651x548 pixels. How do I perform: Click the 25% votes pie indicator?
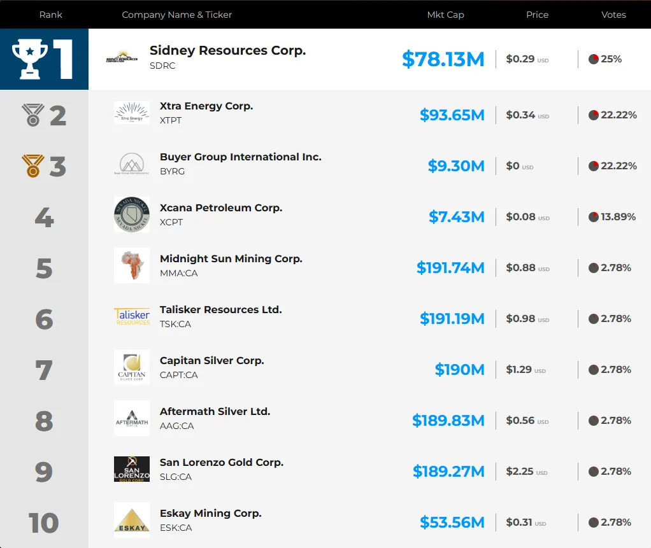593,59
